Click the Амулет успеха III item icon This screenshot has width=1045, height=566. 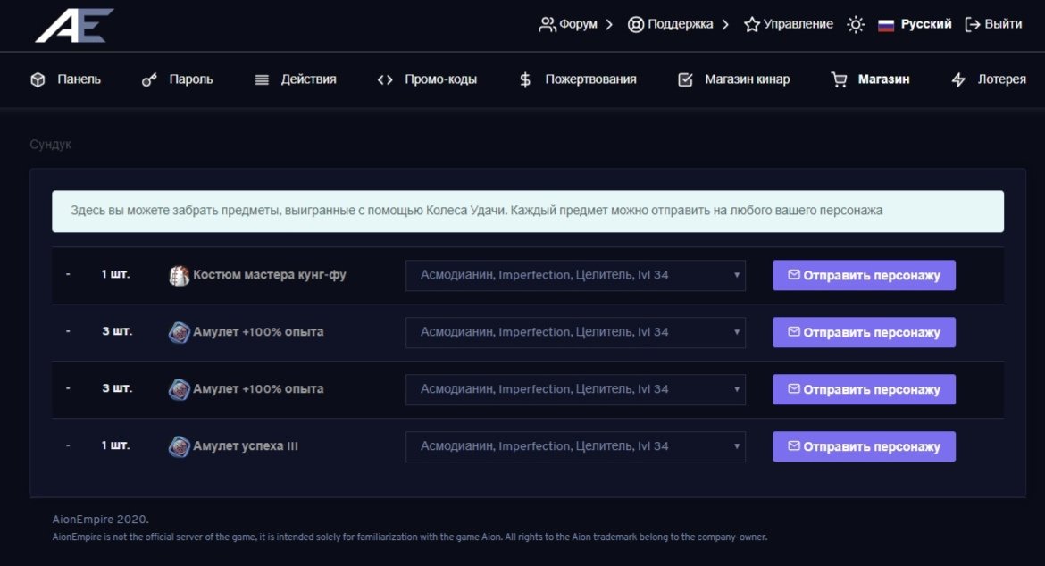(x=179, y=446)
